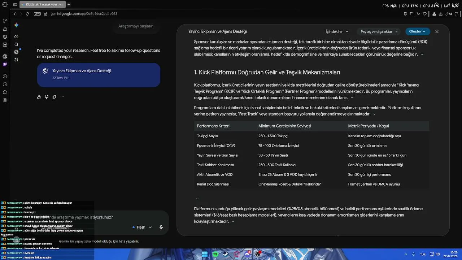This screenshot has width=462, height=260.
Task: Open Opera sidebar settings gear
Action: tap(5, 100)
